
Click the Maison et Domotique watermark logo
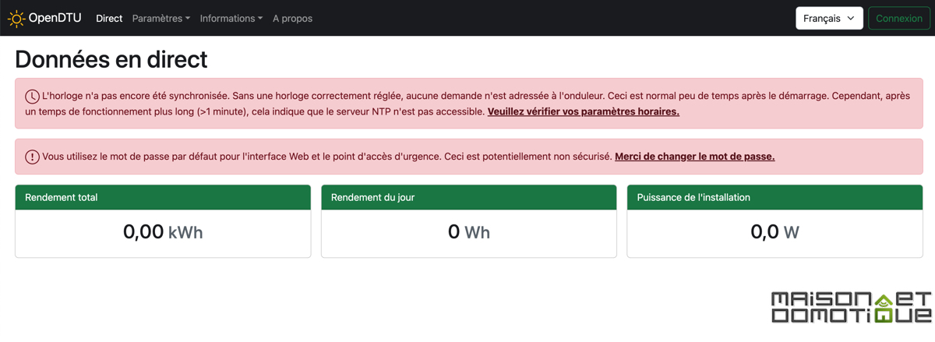coord(851,308)
